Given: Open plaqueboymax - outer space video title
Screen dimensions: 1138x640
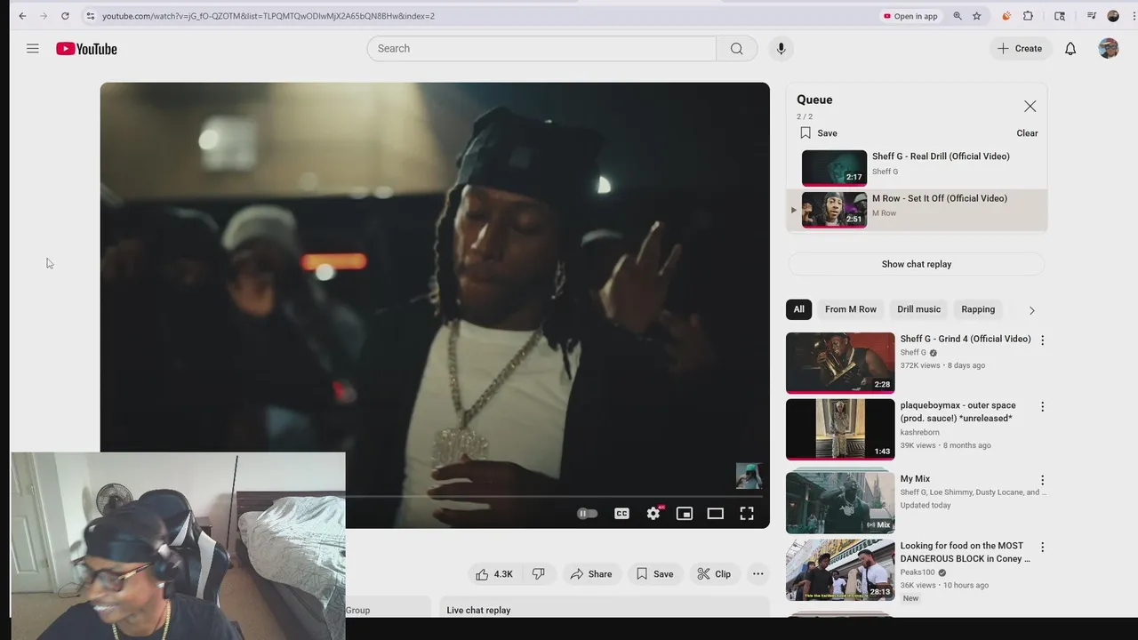Looking at the screenshot, I should [958, 412].
